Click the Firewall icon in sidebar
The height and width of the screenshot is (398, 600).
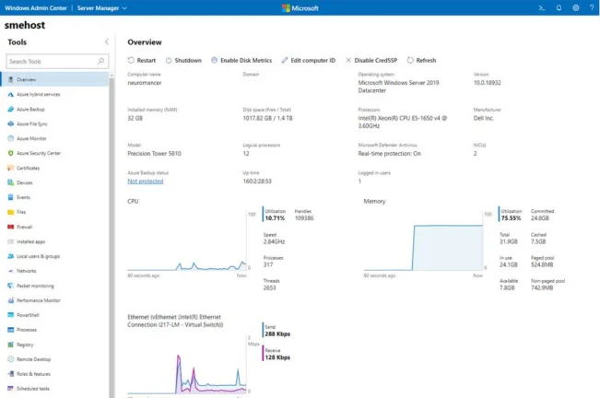[x=10, y=227]
